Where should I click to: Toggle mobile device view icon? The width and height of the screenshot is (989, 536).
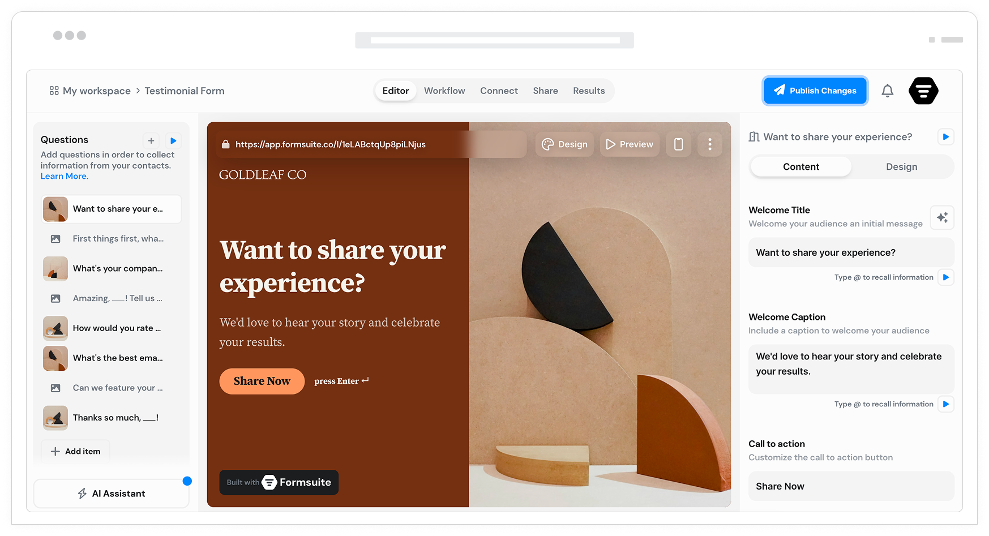678,144
